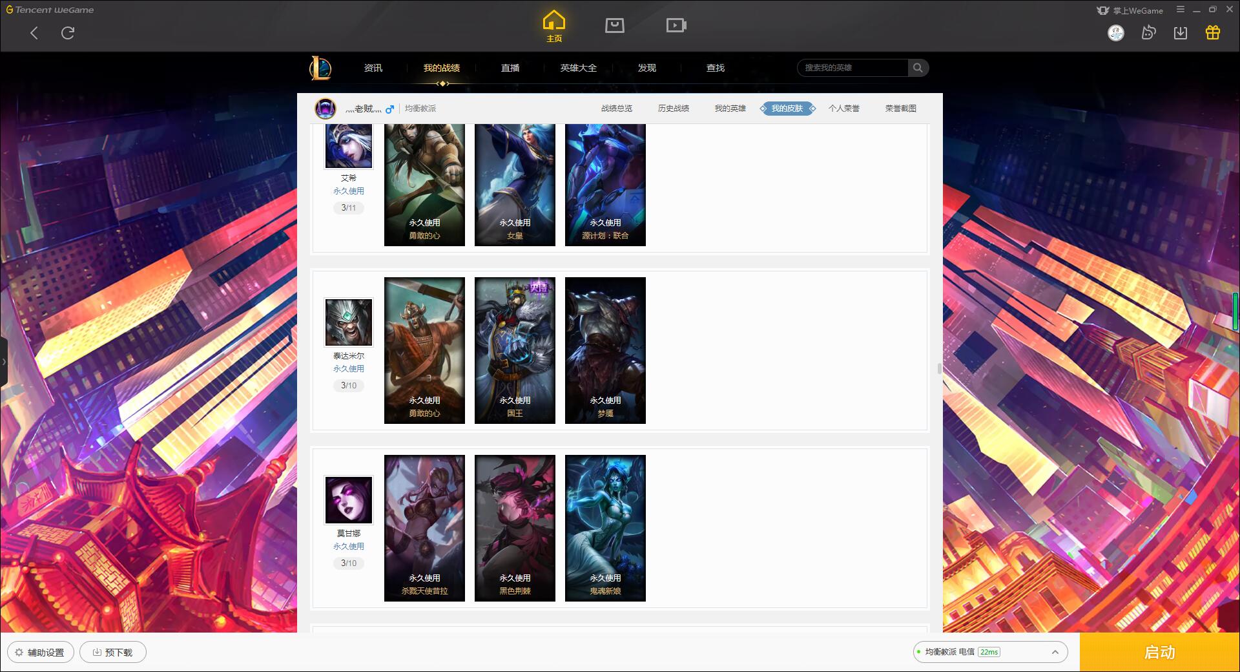Click the League of Legends logo
1240x672 pixels.
[320, 68]
